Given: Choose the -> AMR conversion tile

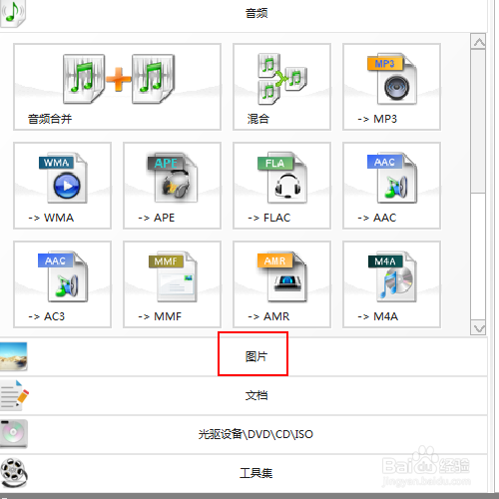Looking at the screenshot, I should (x=281, y=284).
